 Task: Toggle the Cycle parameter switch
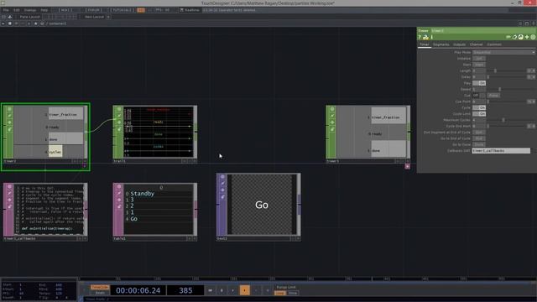pos(479,108)
